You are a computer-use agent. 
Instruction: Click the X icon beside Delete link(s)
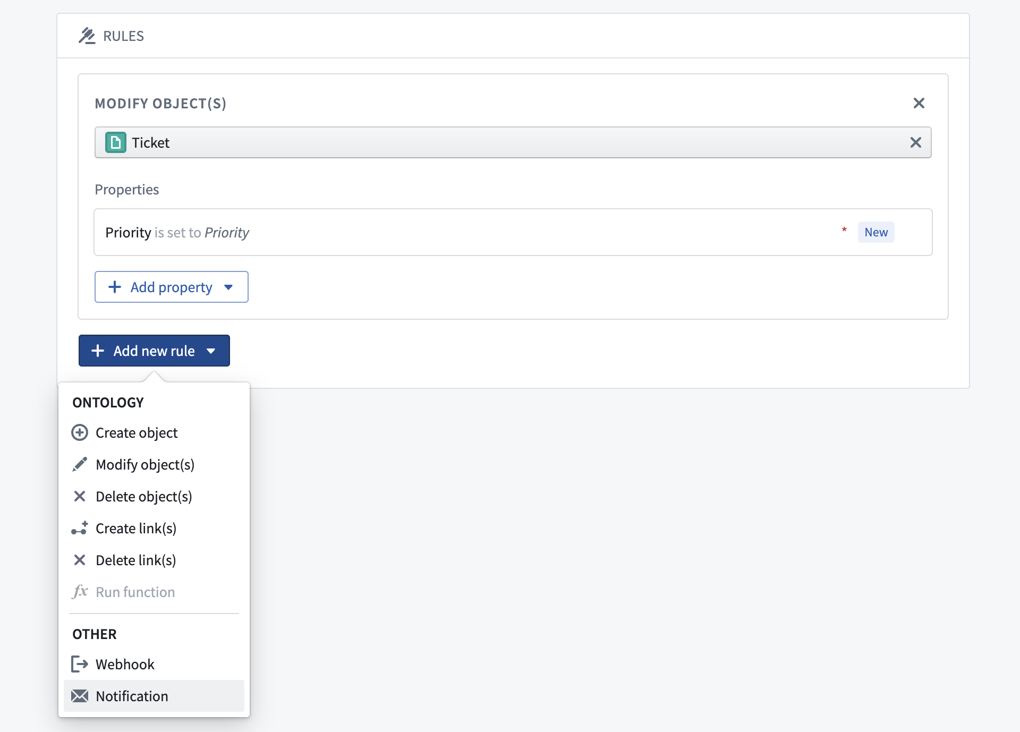[x=80, y=560]
